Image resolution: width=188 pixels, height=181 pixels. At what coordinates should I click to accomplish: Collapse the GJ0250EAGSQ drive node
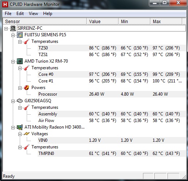pyautogui.click(x=13, y=101)
